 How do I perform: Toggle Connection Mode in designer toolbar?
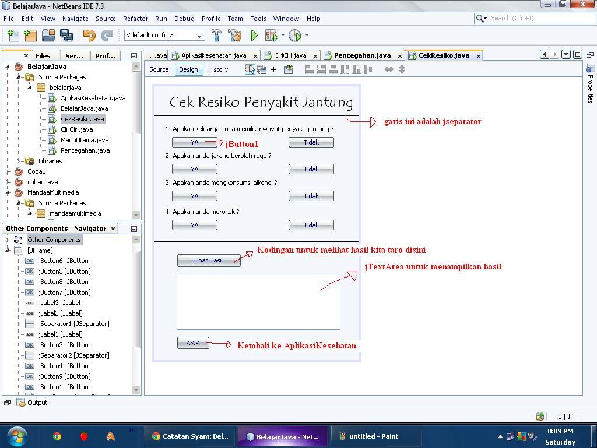pyautogui.click(x=262, y=69)
